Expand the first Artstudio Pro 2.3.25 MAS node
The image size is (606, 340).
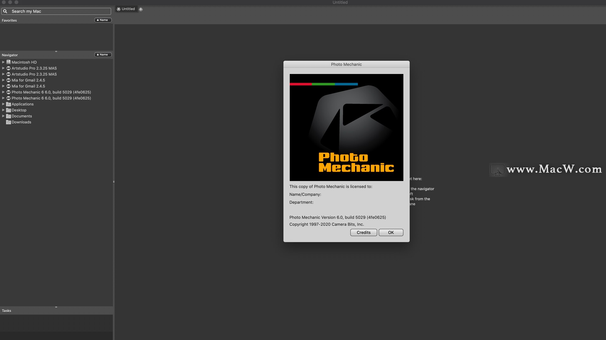3,68
